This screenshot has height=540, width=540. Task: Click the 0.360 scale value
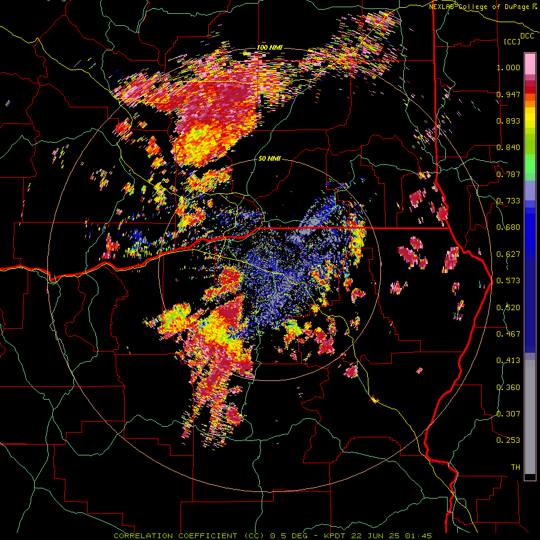[x=508, y=387]
